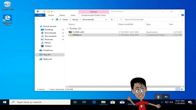Switch to the Home ribbon tab
This screenshot has width=196, height=110.
coord(51,15)
